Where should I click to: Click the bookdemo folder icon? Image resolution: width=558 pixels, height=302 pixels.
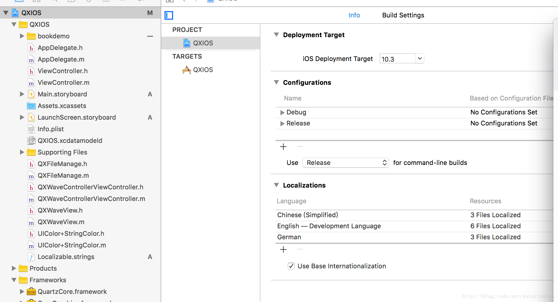click(x=31, y=36)
